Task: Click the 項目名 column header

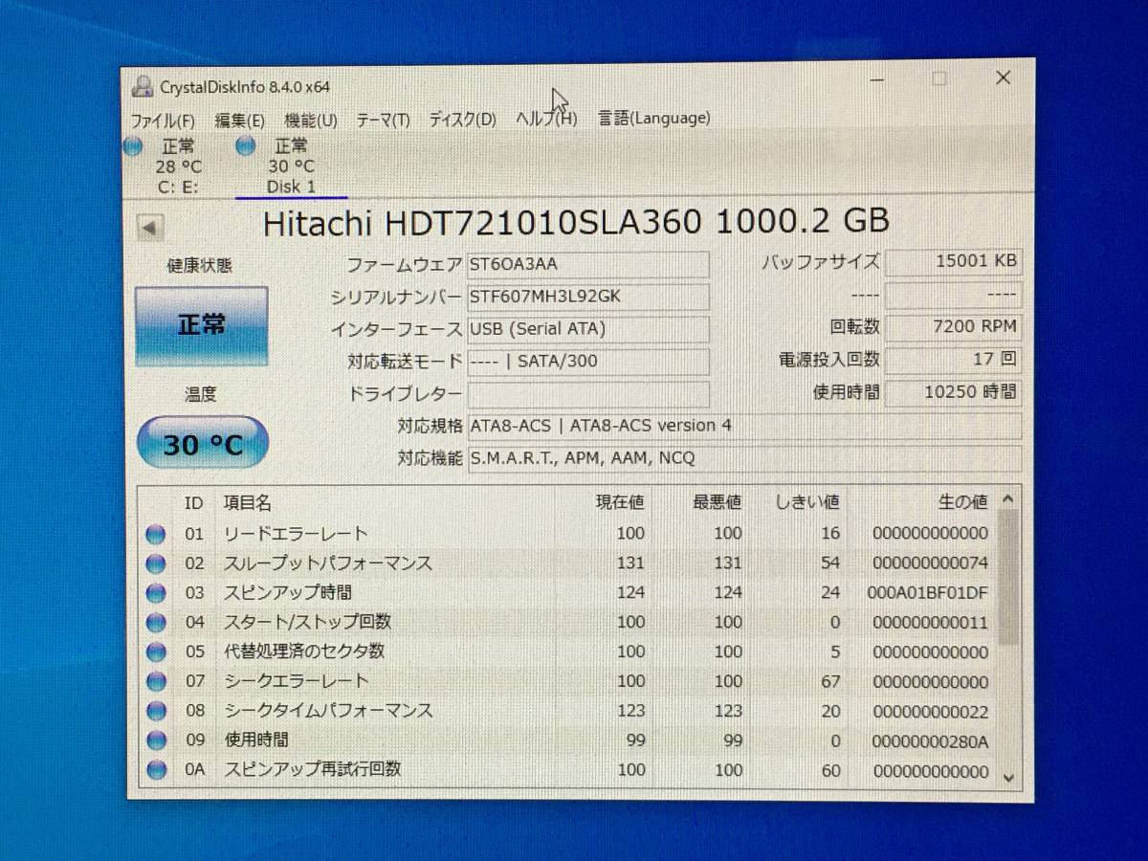Action: point(248,502)
